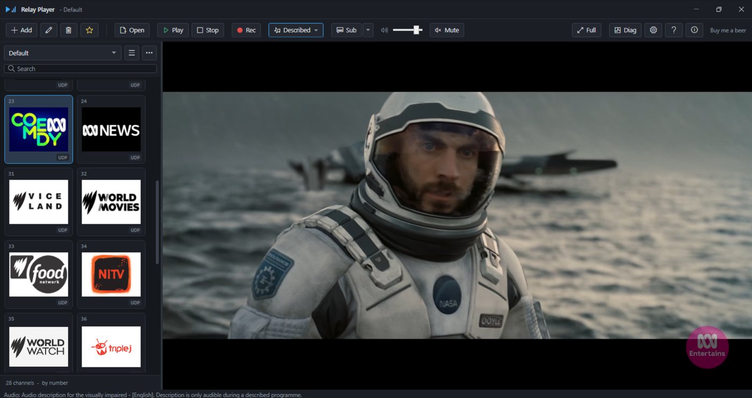Image resolution: width=752 pixels, height=398 pixels.
Task: Select the Food Network channel thumbnail
Action: (x=39, y=274)
